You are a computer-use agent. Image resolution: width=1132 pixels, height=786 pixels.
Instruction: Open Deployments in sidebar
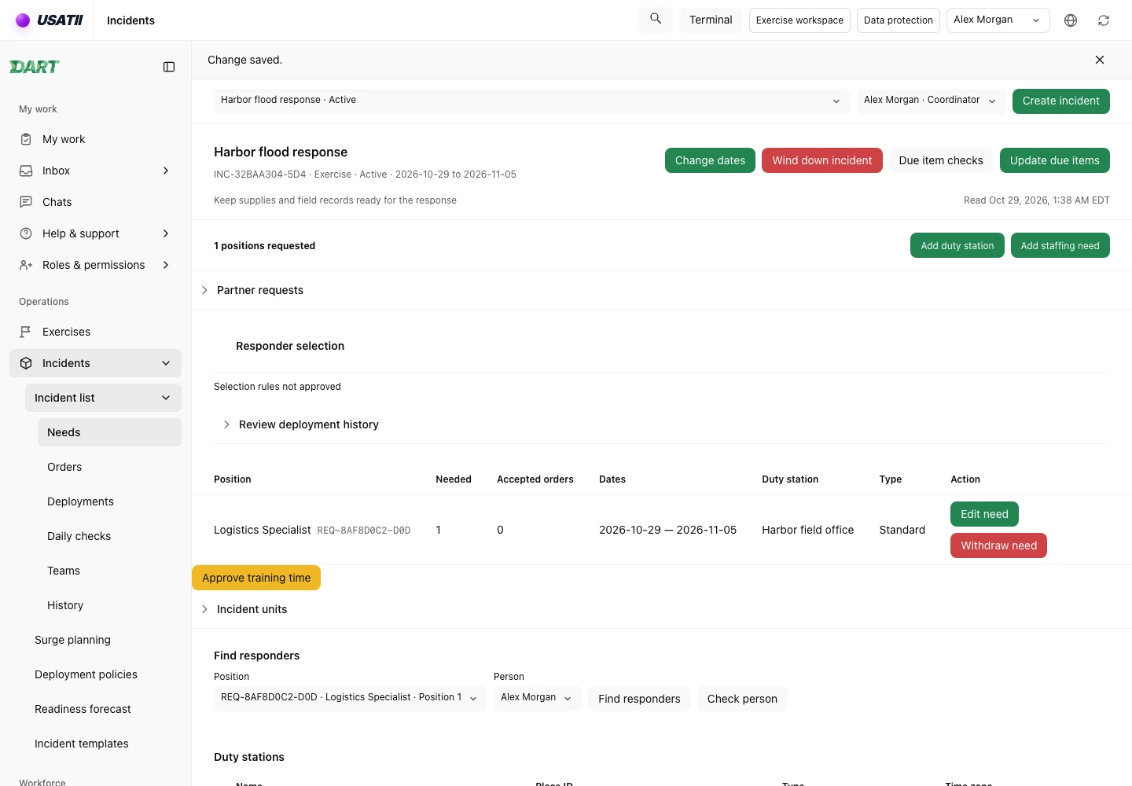tap(109, 501)
